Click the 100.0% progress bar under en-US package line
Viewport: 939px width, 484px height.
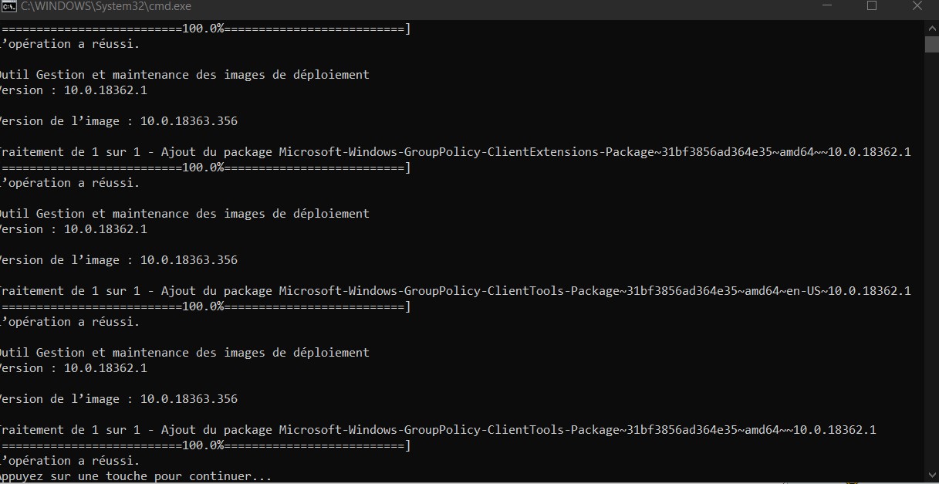205,306
